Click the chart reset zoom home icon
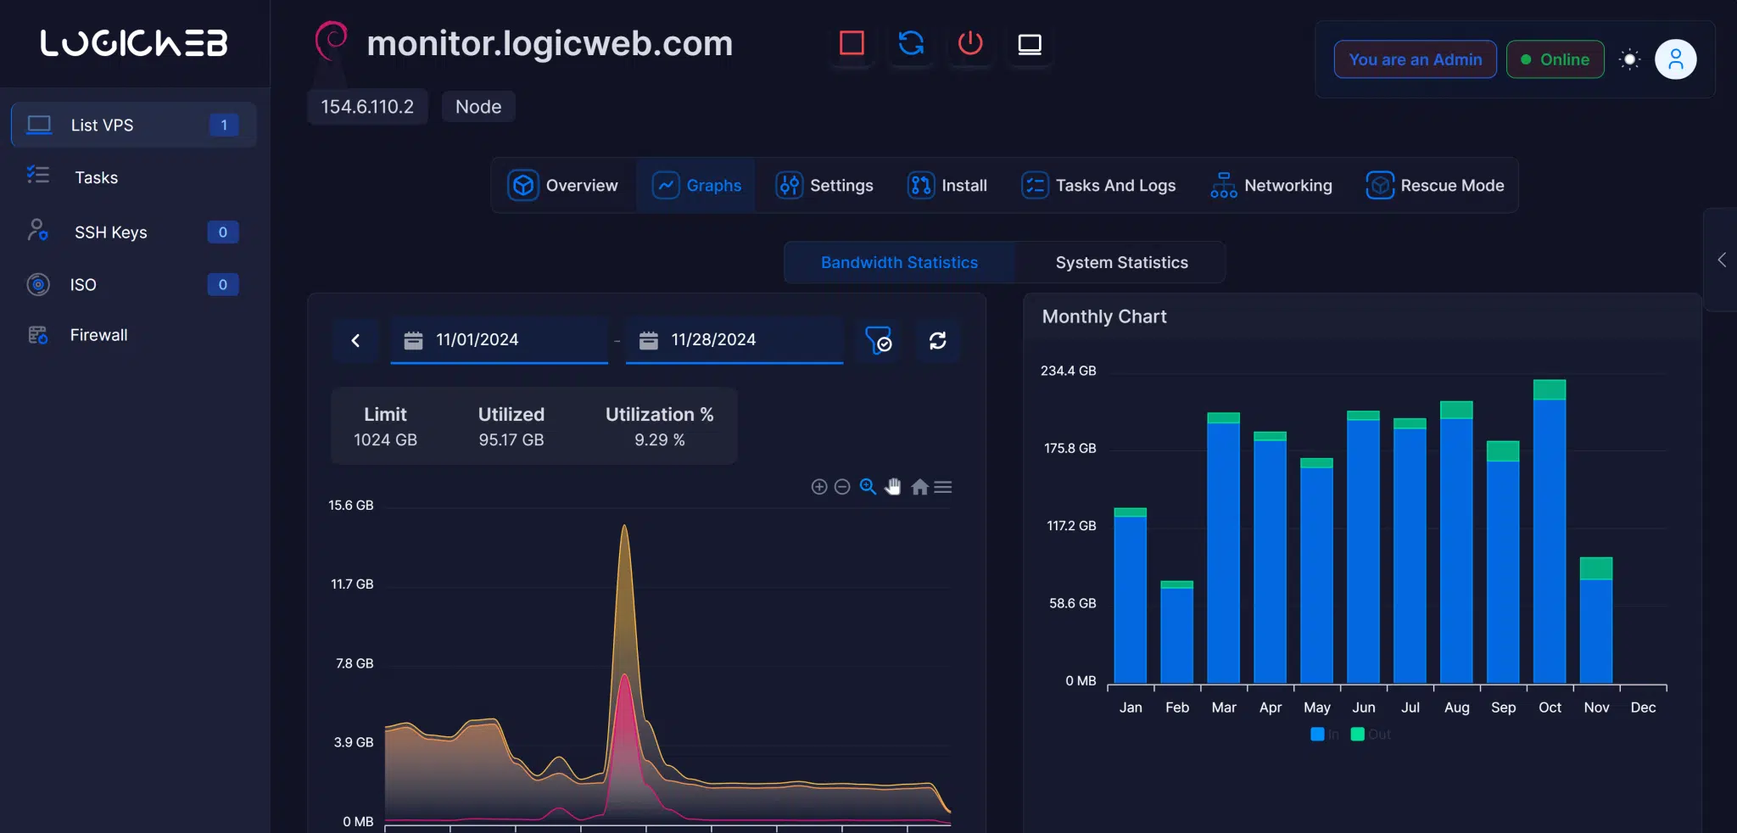The image size is (1737, 833). [x=919, y=487]
